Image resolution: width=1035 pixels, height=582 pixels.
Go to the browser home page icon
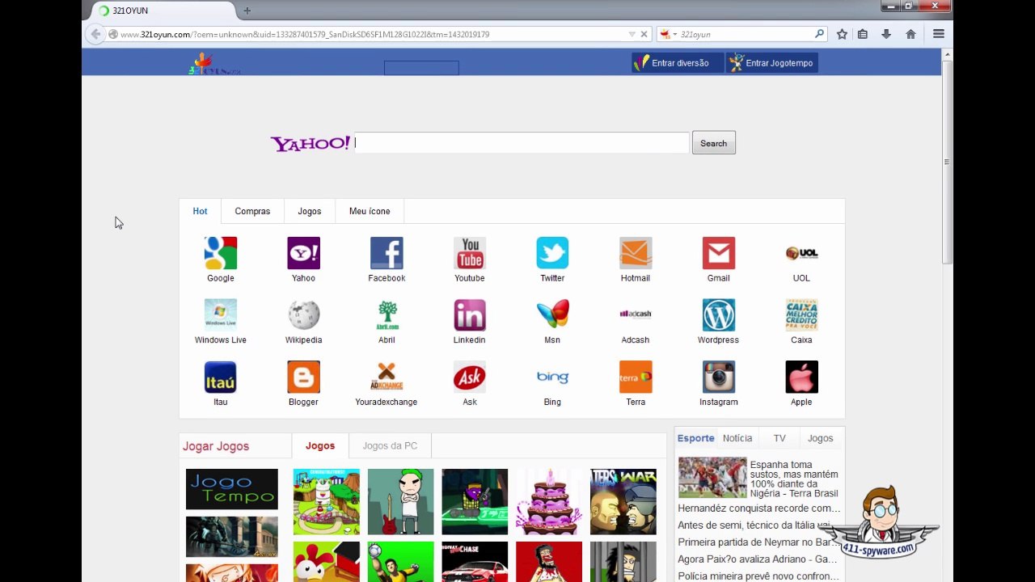[x=910, y=34]
